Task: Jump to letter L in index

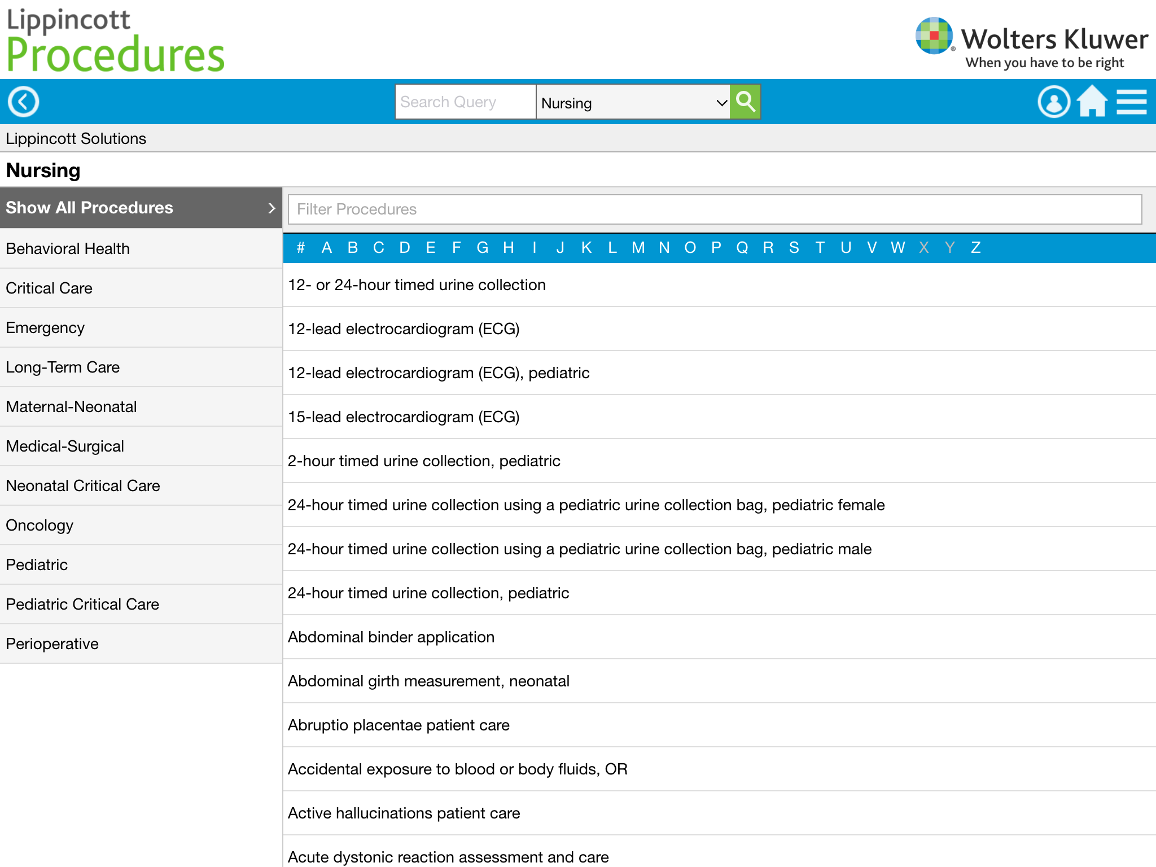Action: [612, 247]
